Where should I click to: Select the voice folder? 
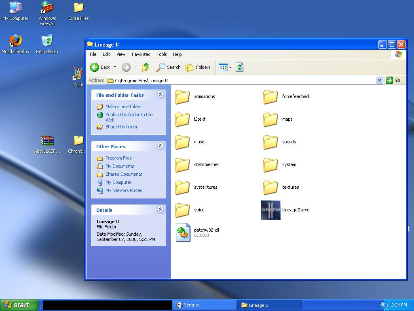tap(190, 210)
